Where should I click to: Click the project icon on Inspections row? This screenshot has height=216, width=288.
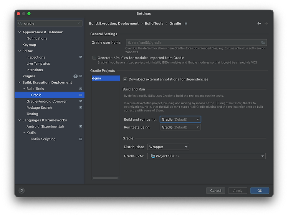point(81,57)
